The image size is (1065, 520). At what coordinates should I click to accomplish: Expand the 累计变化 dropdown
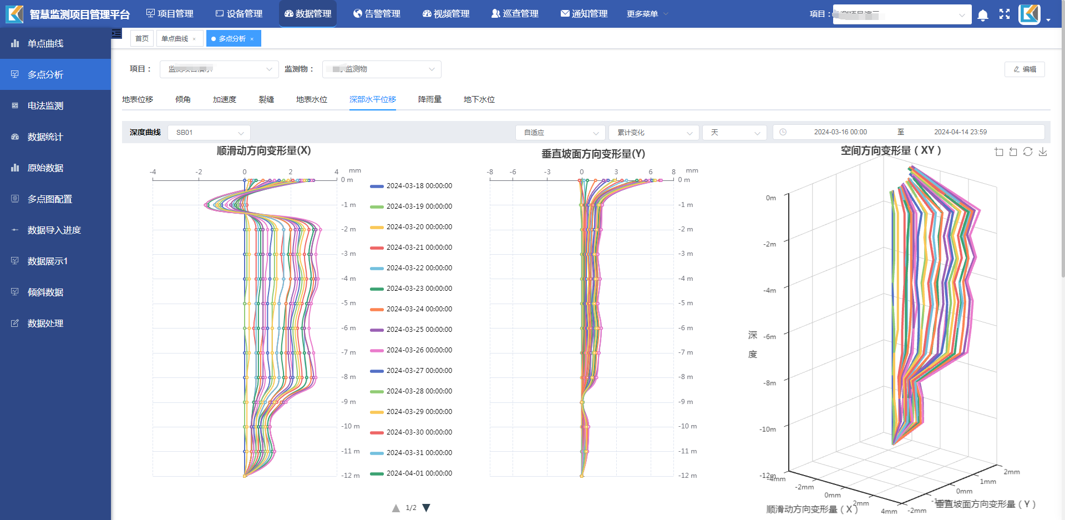(x=653, y=133)
